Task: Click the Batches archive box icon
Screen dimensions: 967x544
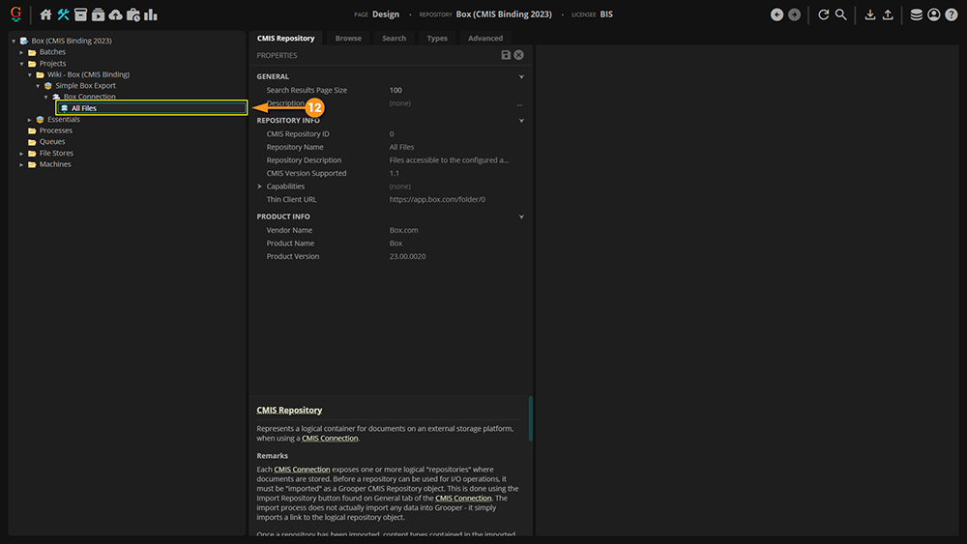Action: pos(81,14)
